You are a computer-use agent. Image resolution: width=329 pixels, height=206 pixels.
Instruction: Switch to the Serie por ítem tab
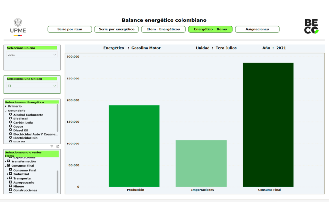(70, 29)
